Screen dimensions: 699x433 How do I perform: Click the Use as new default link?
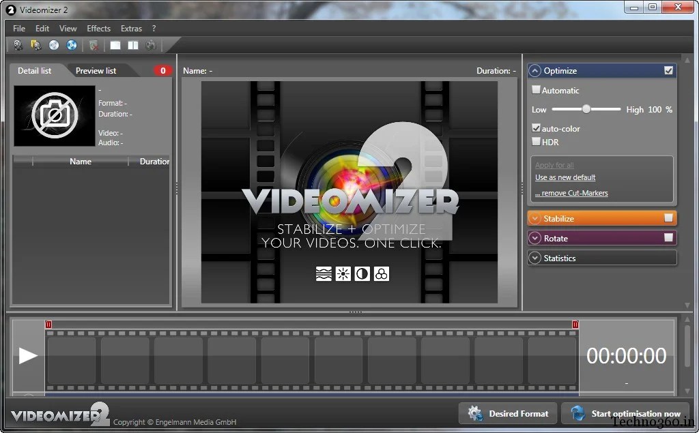point(565,177)
